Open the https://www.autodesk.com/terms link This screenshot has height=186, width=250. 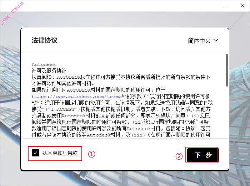[77, 97]
